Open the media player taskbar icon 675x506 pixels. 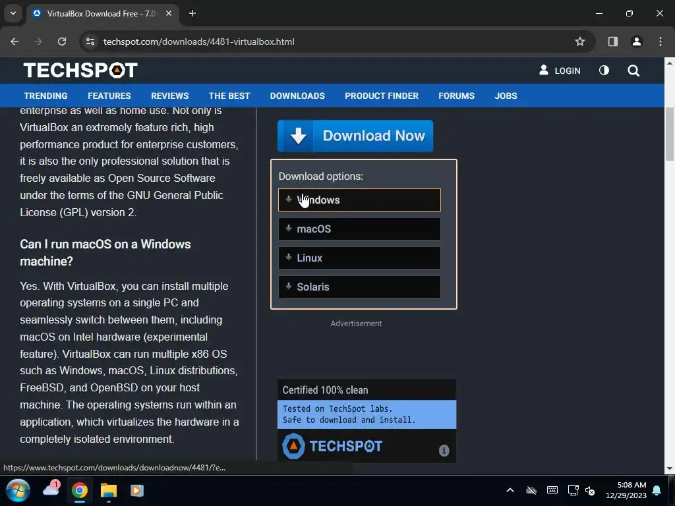pos(137,491)
